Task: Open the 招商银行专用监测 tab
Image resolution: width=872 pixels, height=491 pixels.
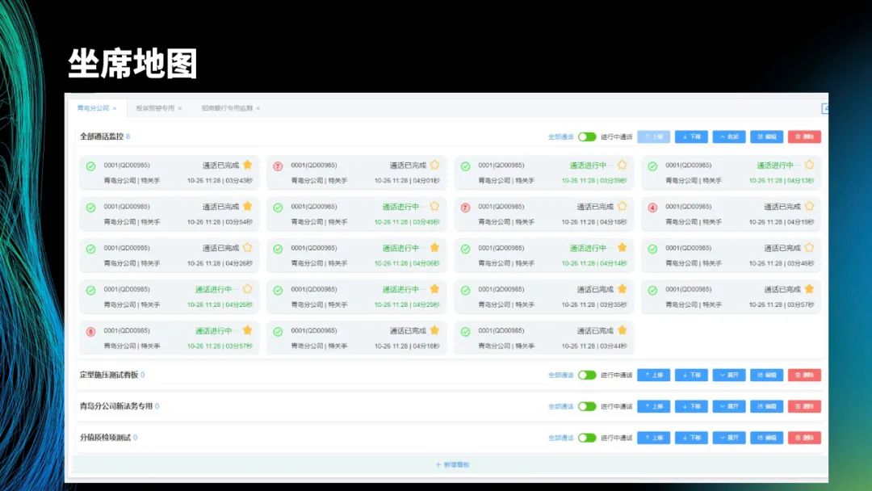Action: 227,108
